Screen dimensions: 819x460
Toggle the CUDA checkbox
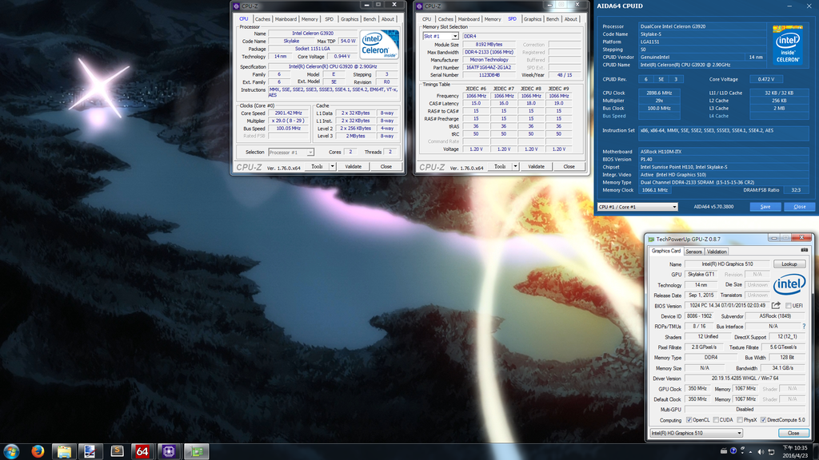coord(714,420)
